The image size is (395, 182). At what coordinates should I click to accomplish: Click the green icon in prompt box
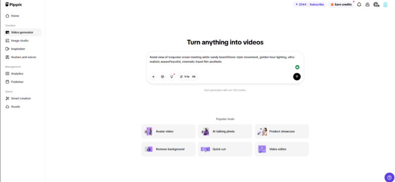click(297, 67)
